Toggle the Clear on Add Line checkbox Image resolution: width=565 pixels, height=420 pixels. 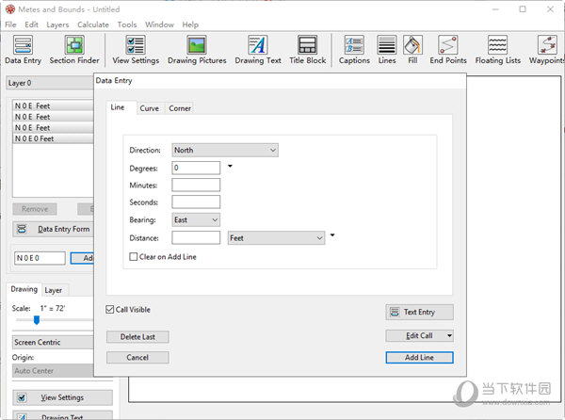134,256
